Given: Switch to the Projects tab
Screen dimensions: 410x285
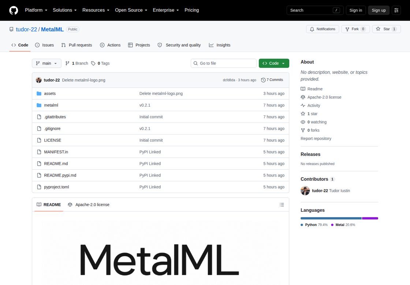Looking at the screenshot, I should [139, 45].
